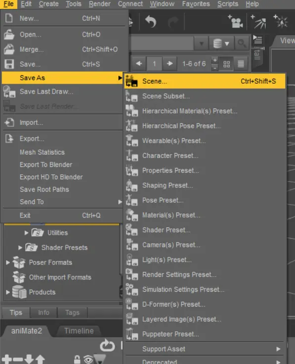Save Pose Preset...
Viewport: 295px width, 364px height.
click(205, 200)
